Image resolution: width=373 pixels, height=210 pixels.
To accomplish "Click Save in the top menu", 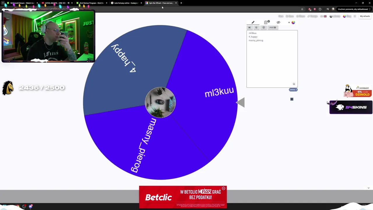I will 290,16.
